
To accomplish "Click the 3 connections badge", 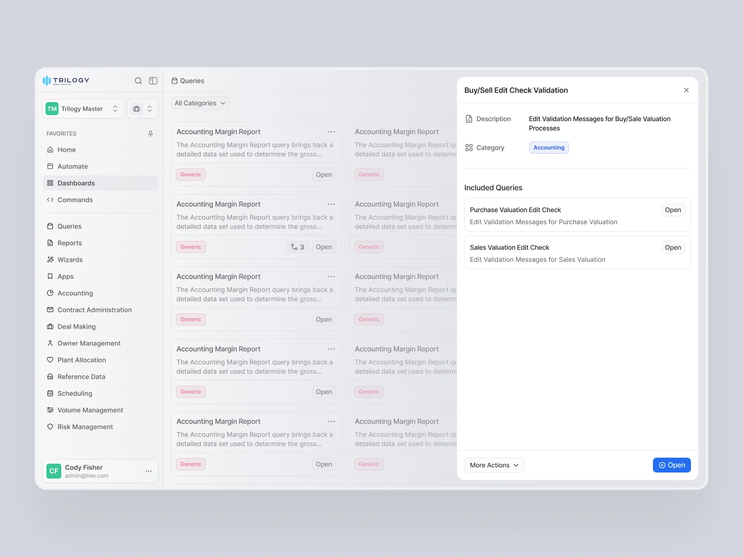I will point(298,247).
